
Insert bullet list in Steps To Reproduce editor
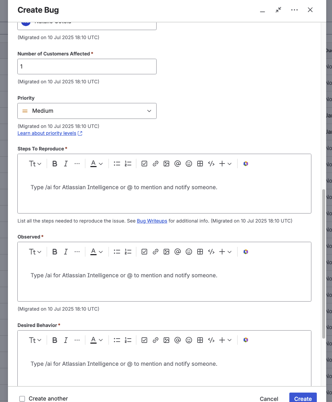coord(117,163)
